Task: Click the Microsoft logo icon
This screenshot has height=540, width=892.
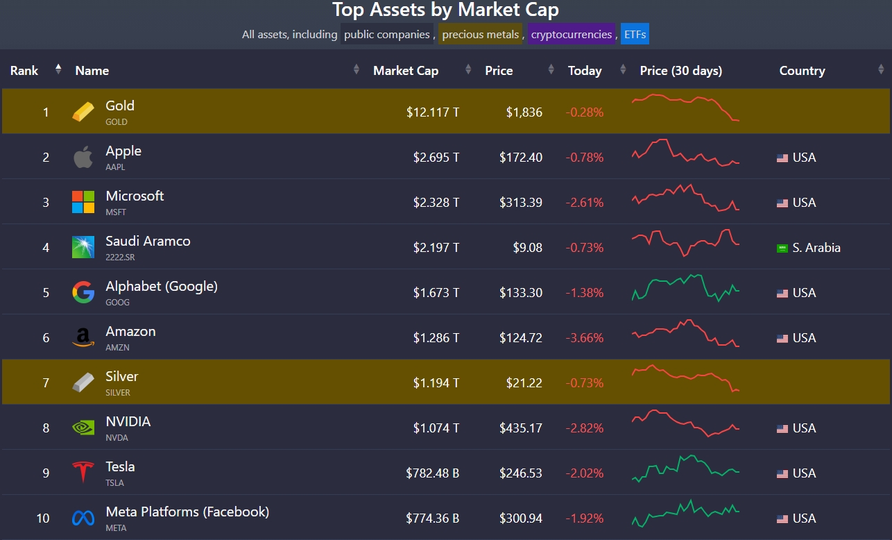Action: coord(83,202)
